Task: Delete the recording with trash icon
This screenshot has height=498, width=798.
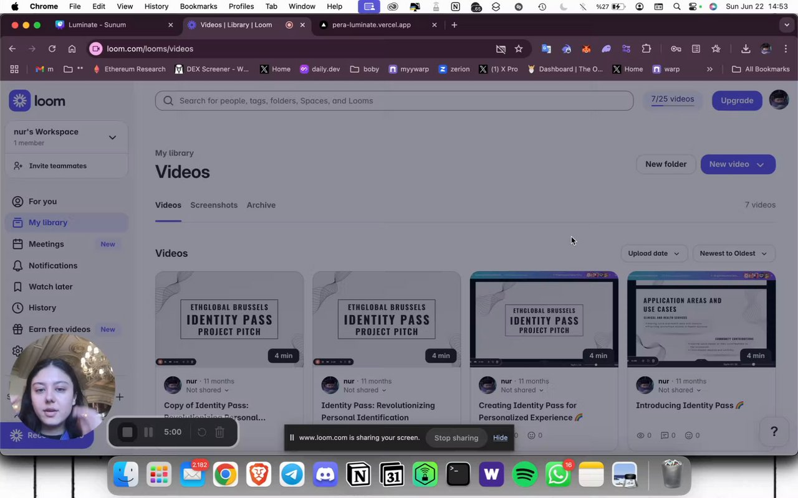Action: (219, 432)
